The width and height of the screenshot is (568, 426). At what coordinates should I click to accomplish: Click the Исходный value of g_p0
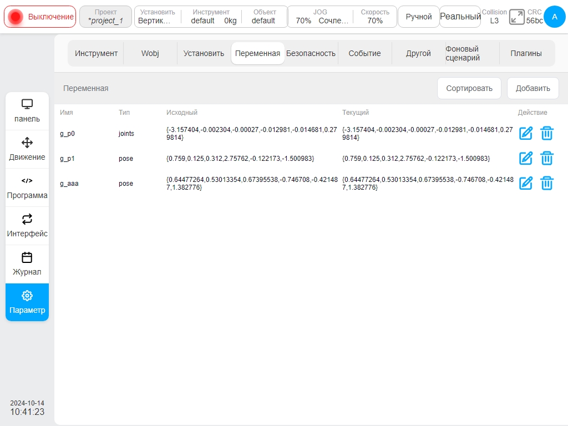[x=252, y=133]
